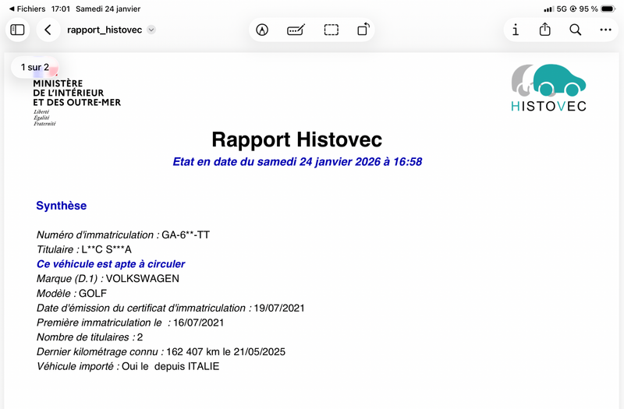Tap the Ministère de l'Intérieur logo
This screenshot has height=409, width=624.
(x=76, y=97)
